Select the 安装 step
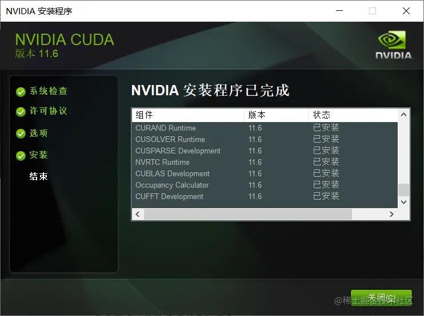The width and height of the screenshot is (424, 316). coord(39,155)
